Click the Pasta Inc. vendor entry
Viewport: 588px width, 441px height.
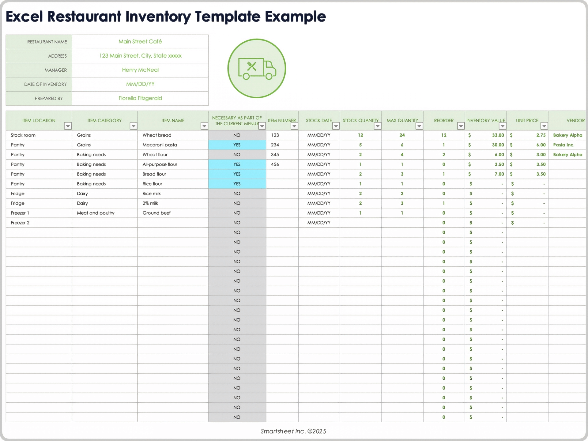click(563, 145)
